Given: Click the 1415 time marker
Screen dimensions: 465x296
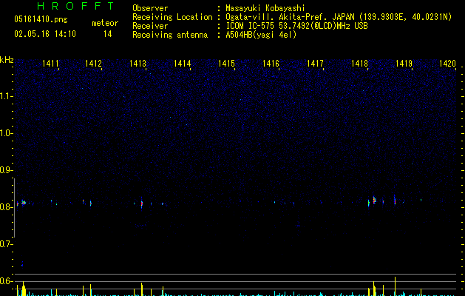Looking at the screenshot, I should click(226, 64).
